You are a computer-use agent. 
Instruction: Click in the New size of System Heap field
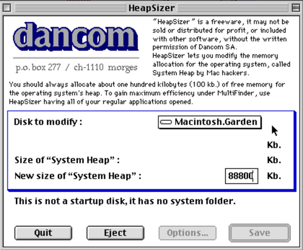click(x=242, y=176)
